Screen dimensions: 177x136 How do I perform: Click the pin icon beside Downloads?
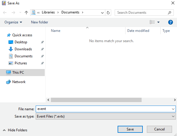(x=42, y=49)
